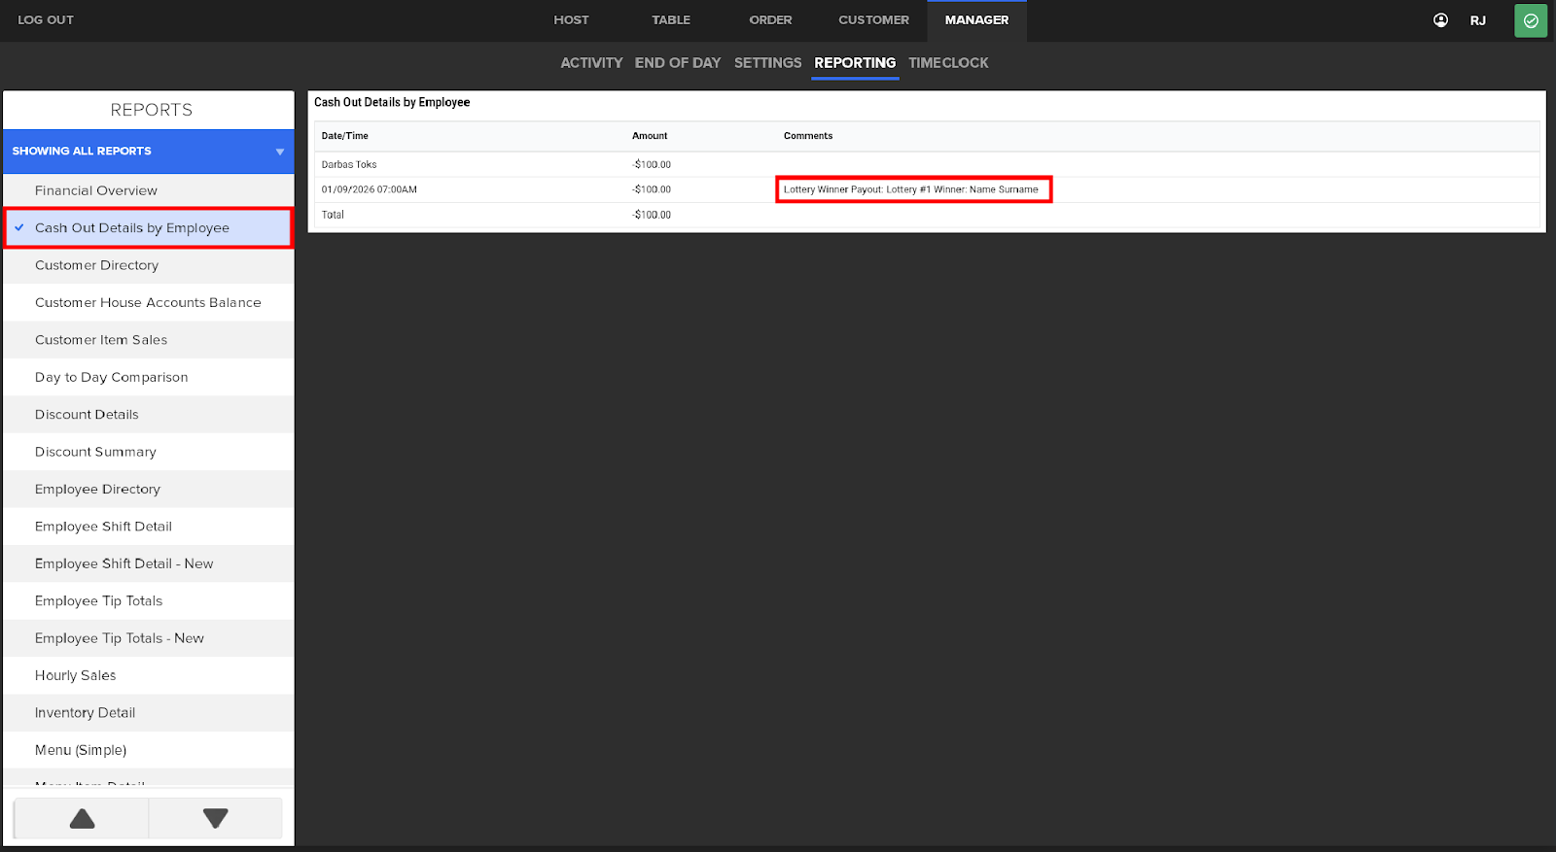Click the user profile icon

1440,20
